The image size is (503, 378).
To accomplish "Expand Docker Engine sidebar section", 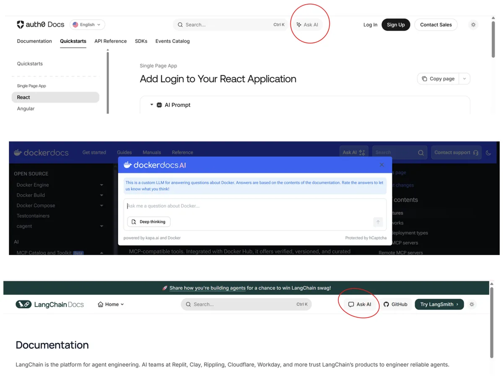I will 101,185.
